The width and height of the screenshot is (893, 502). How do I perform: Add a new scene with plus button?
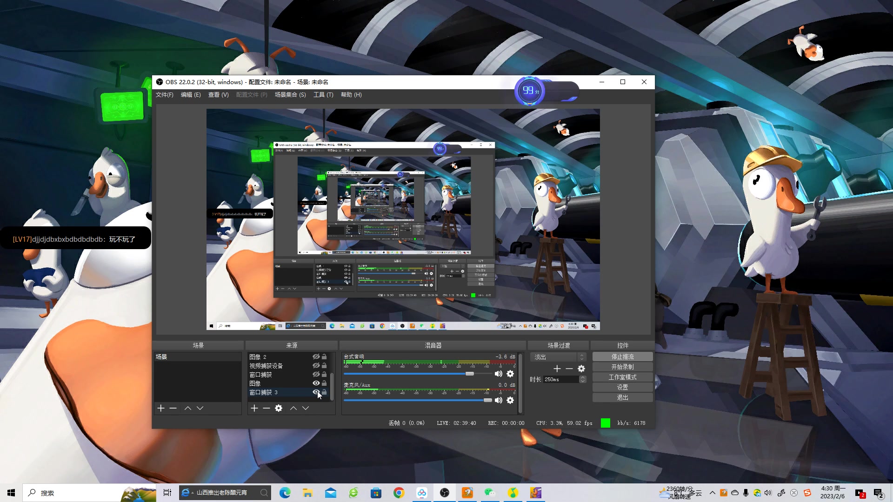pos(161,408)
